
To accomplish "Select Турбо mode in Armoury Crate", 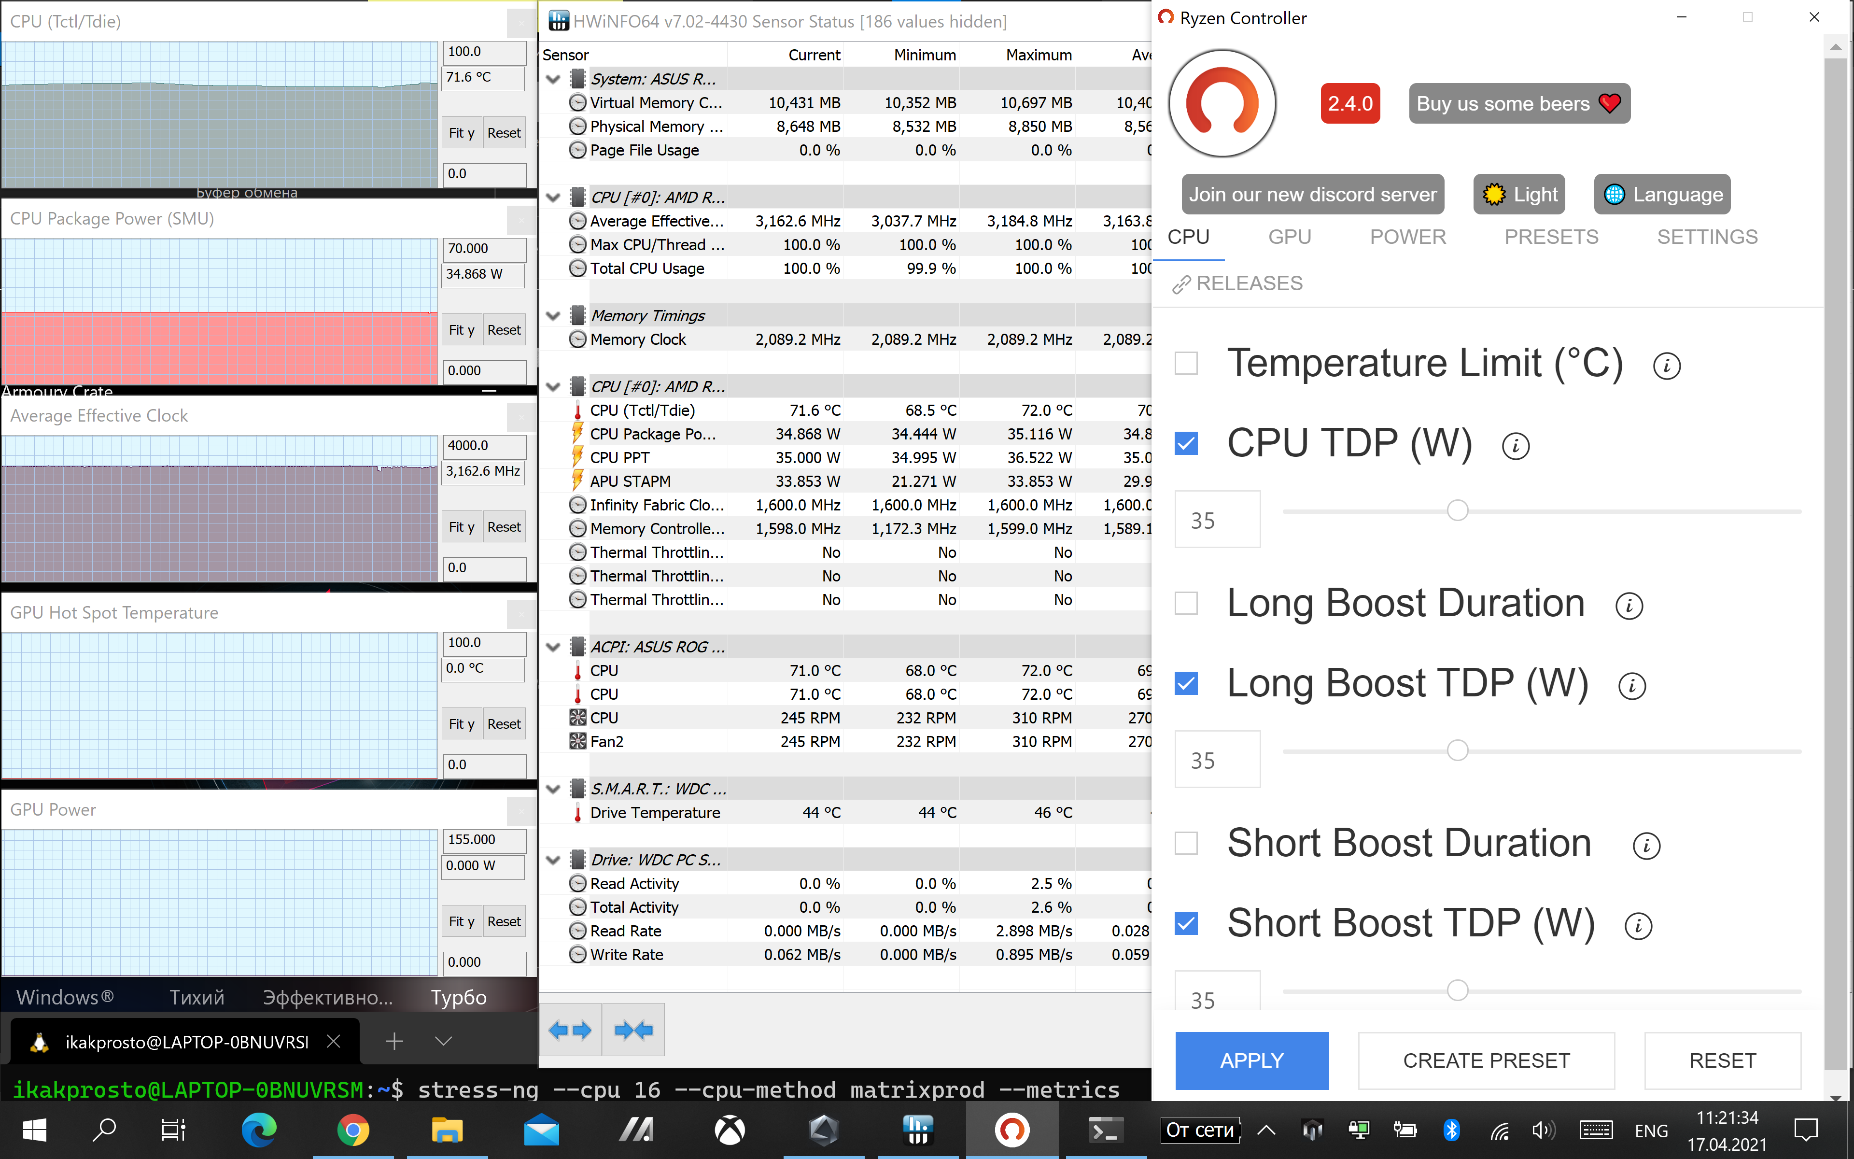I will 458,997.
